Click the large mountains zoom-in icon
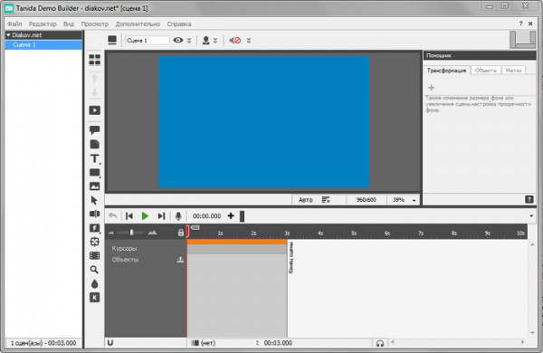 click(152, 233)
